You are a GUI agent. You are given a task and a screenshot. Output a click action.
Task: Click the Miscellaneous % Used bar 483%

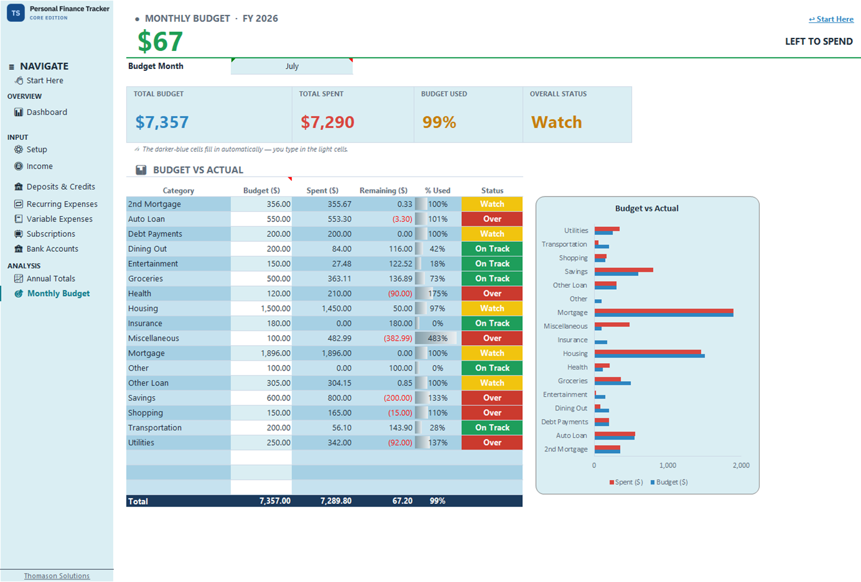[438, 338]
